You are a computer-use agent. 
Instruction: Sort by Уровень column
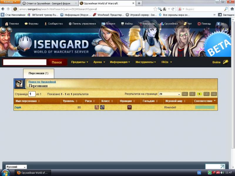(x=70, y=101)
